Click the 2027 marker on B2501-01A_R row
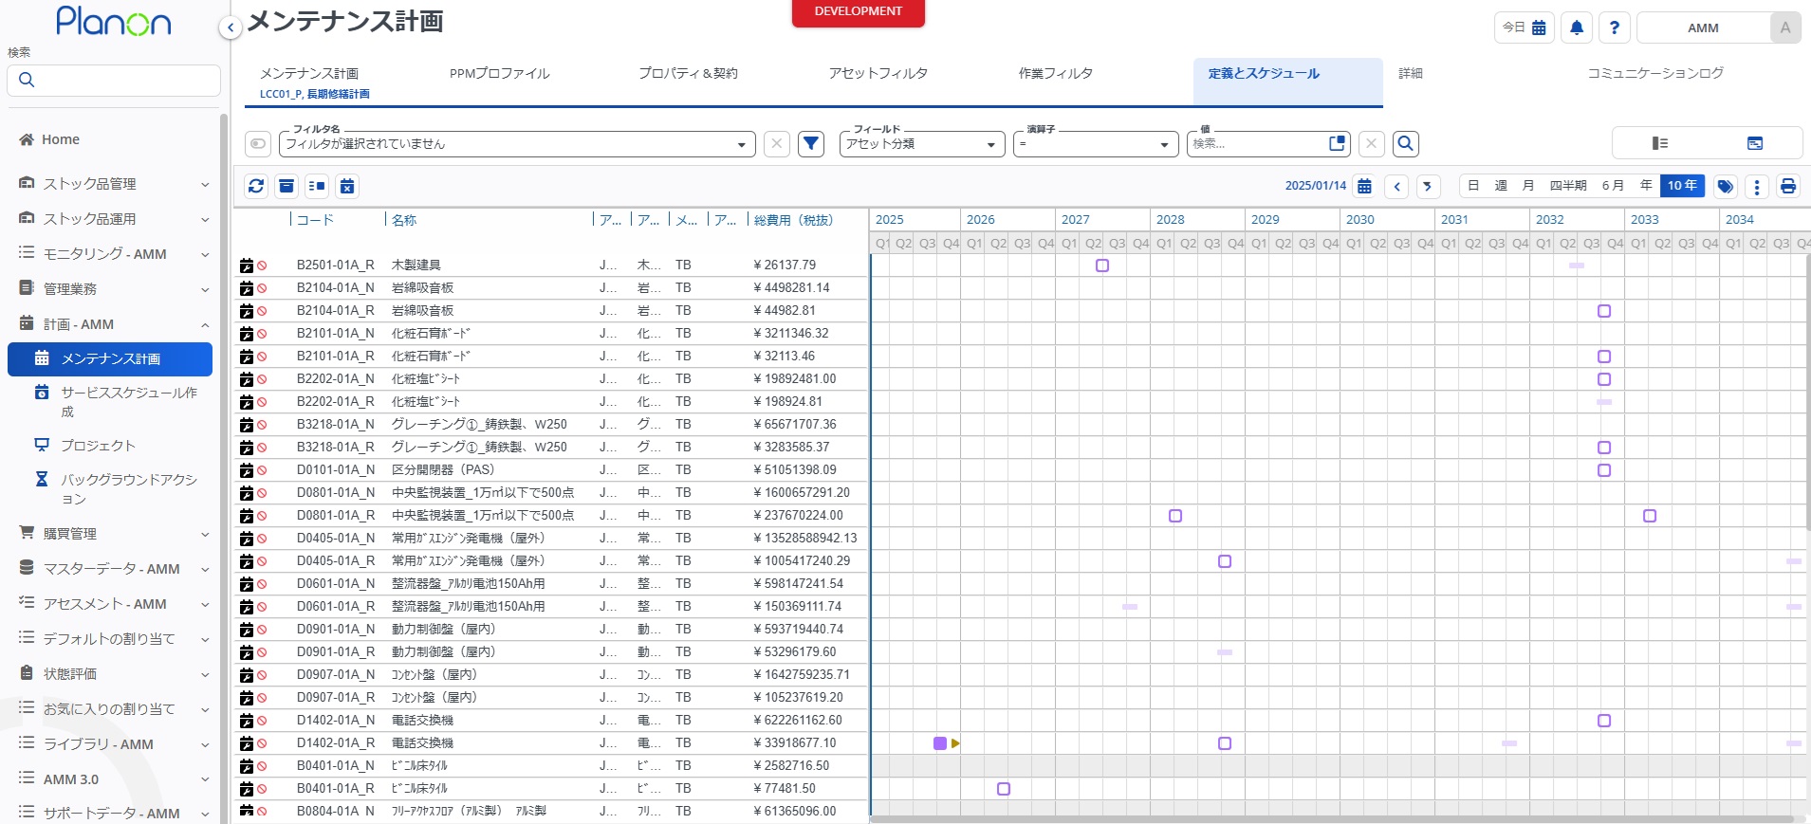1811x824 pixels. (1102, 266)
